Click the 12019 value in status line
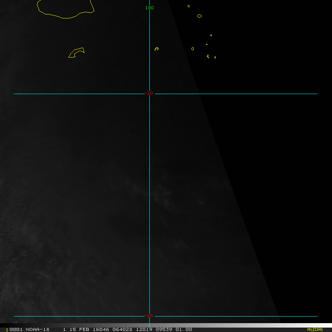 pyautogui.click(x=144, y=329)
